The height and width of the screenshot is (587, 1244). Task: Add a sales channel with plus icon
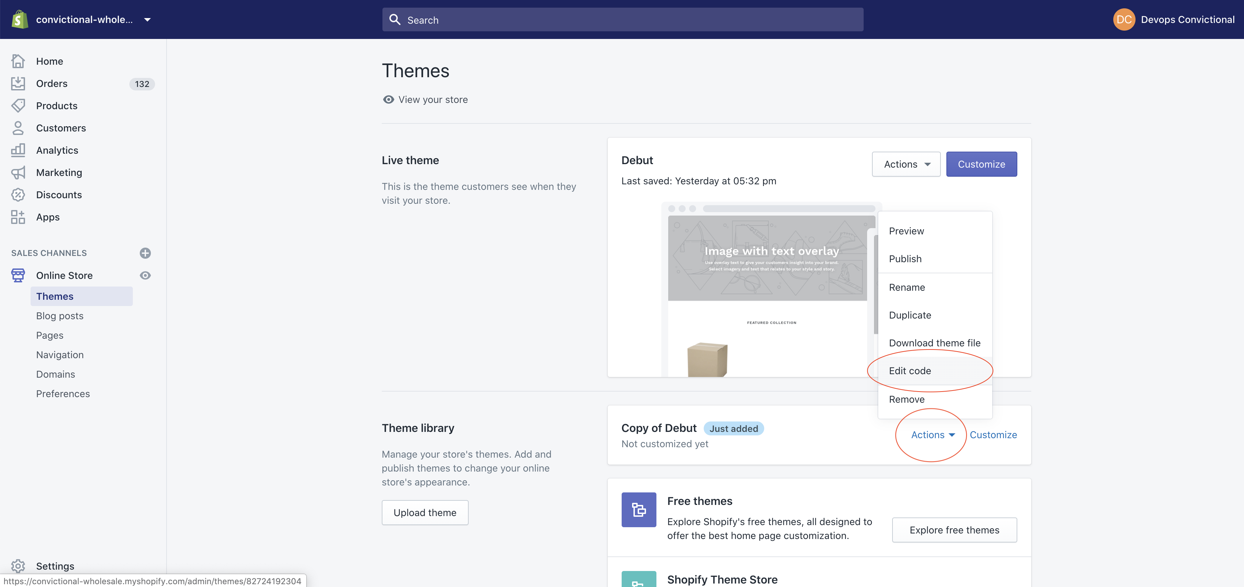(x=145, y=253)
